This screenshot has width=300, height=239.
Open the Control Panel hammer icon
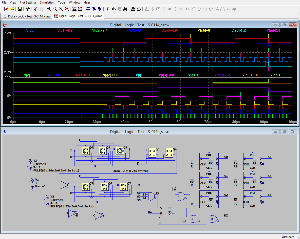coord(28,9)
